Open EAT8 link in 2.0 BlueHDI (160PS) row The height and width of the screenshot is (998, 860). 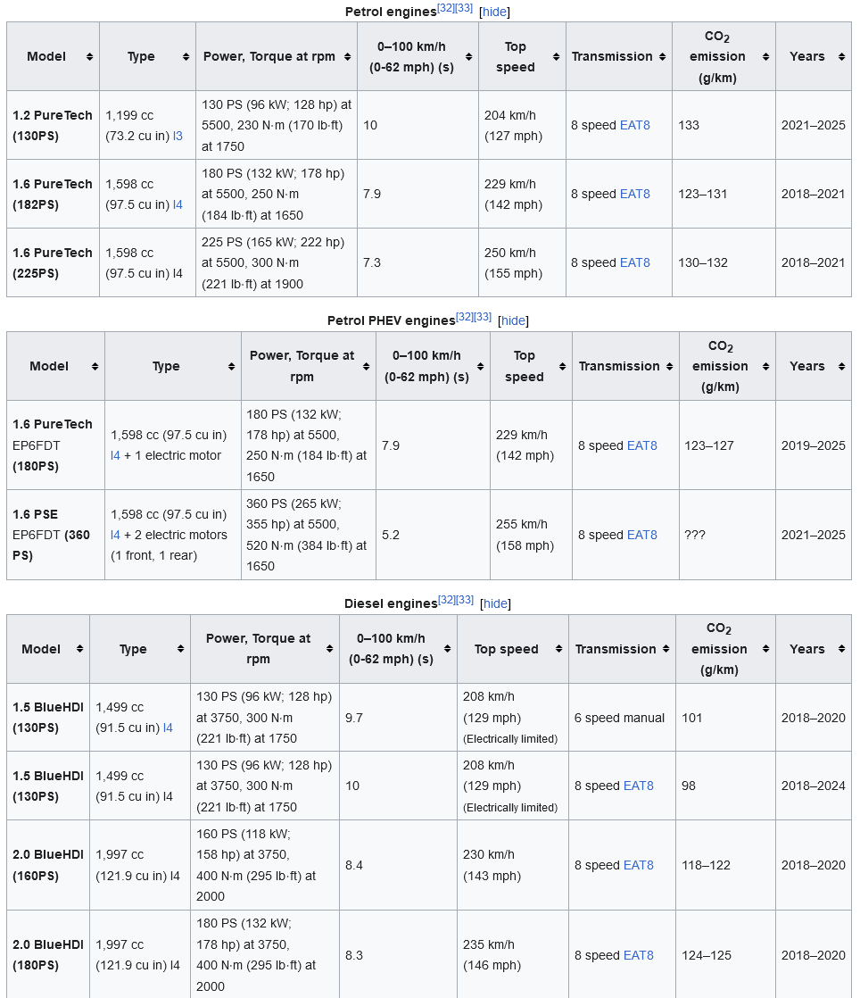(x=639, y=866)
